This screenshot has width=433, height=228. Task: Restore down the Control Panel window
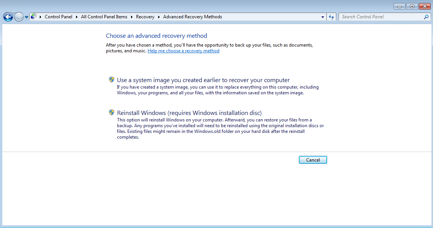click(412, 6)
